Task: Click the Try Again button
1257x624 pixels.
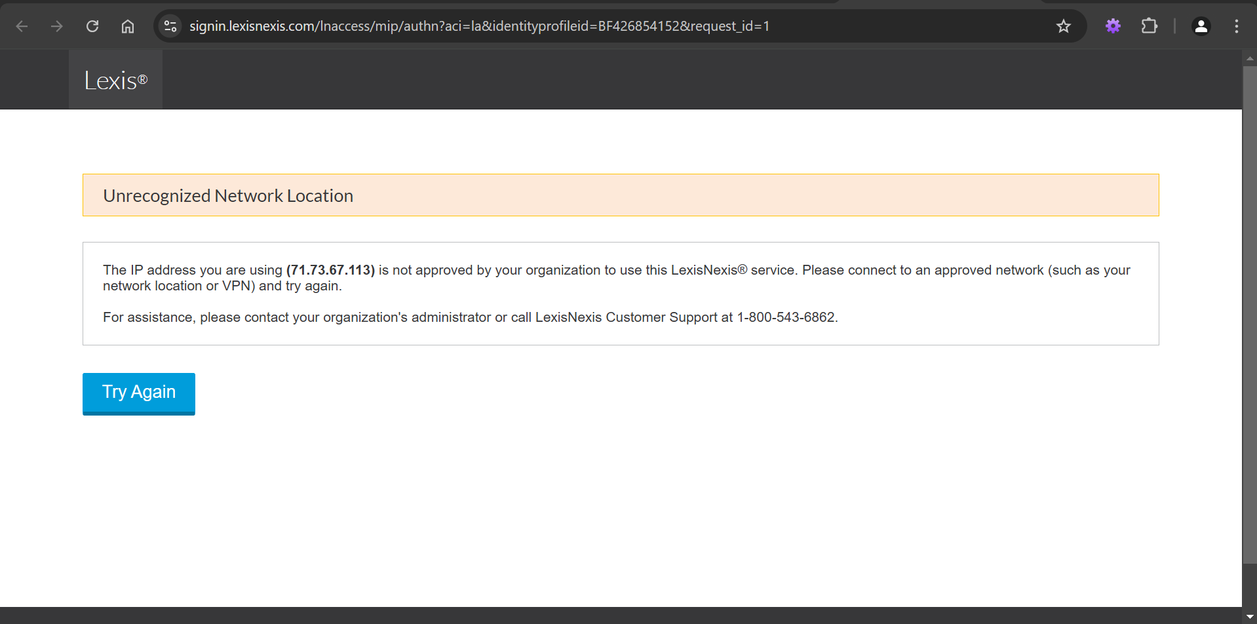Action: point(139,393)
